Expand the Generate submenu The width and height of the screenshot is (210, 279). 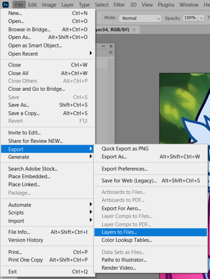48,157
